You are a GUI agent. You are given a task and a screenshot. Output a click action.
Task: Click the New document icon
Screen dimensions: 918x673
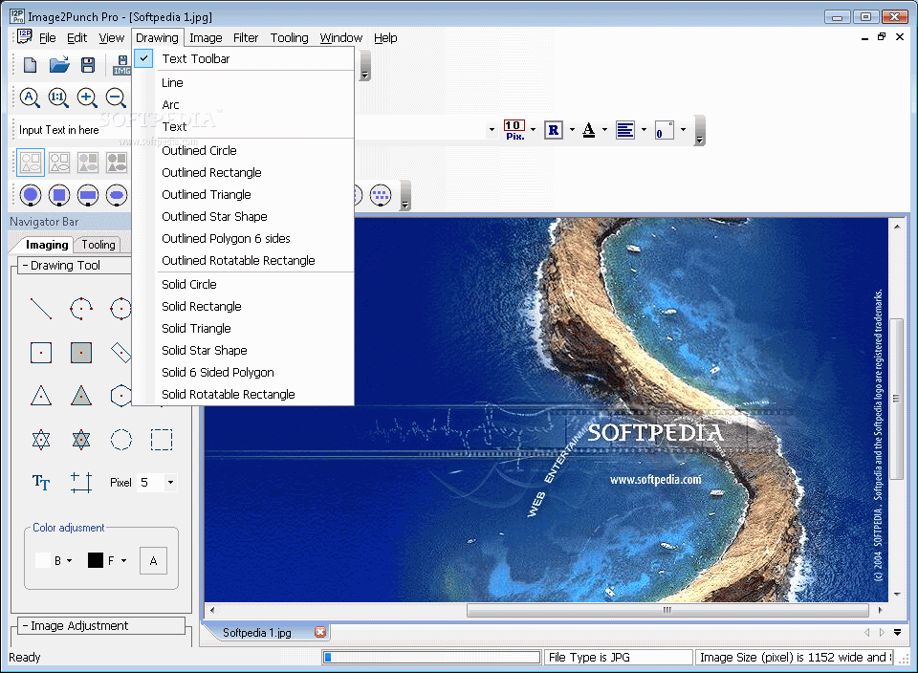[30, 64]
